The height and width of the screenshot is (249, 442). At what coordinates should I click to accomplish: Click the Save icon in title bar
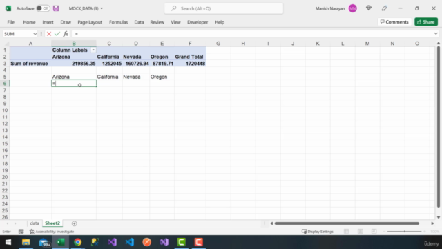click(56, 8)
